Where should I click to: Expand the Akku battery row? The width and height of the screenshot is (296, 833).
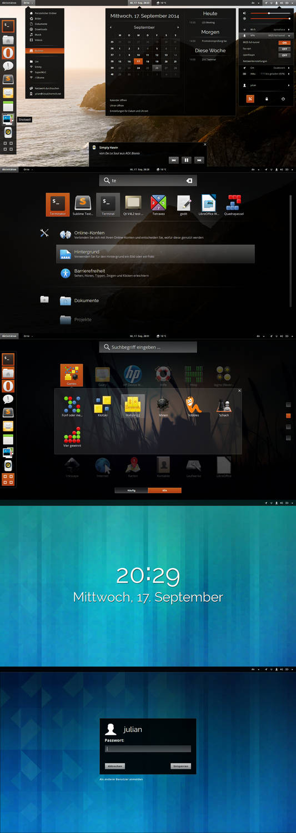[267, 73]
